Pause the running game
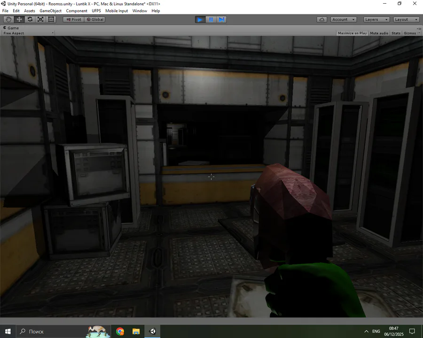 pyautogui.click(x=211, y=19)
